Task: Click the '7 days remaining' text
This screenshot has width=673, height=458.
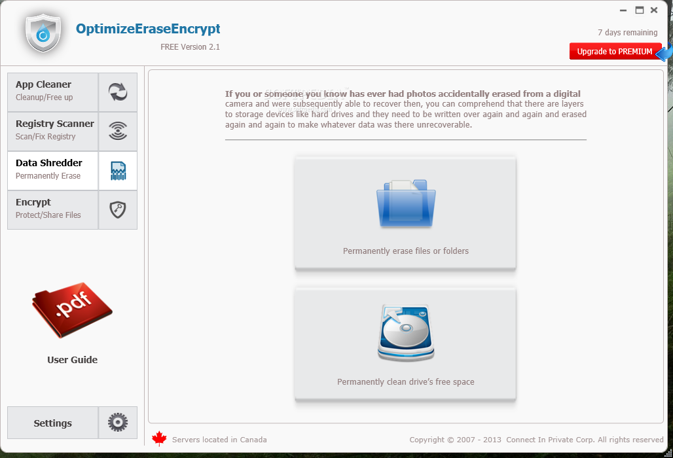Action: coord(628,33)
